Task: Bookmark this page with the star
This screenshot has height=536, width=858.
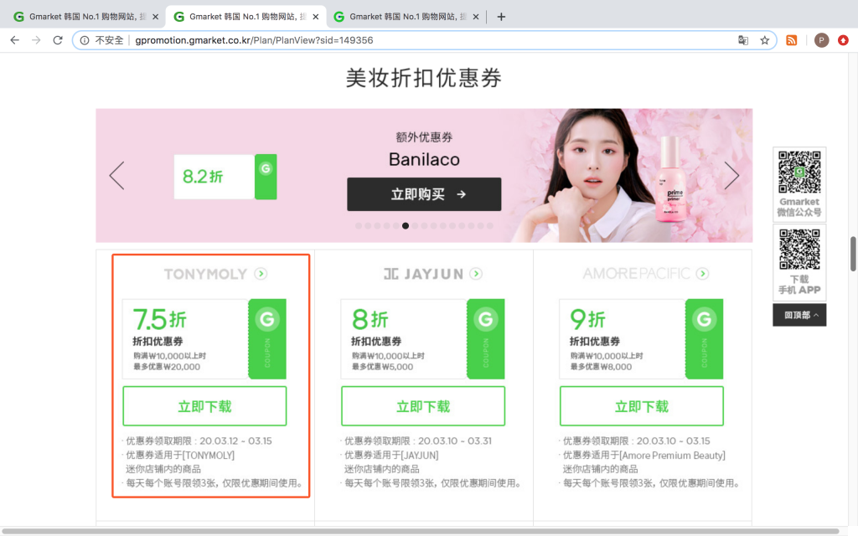Action: click(764, 40)
